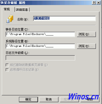Focus the 名称 name input field

point(65,18)
